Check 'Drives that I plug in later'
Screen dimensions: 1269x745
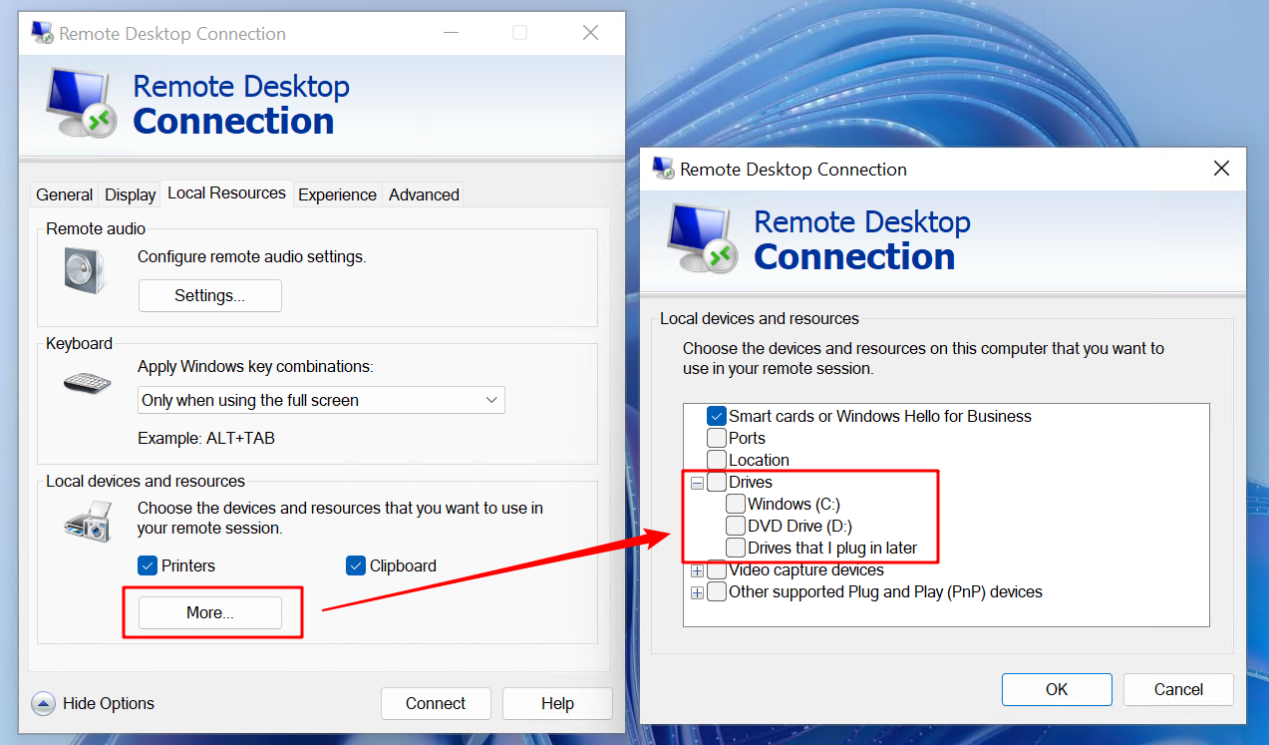[x=735, y=547]
